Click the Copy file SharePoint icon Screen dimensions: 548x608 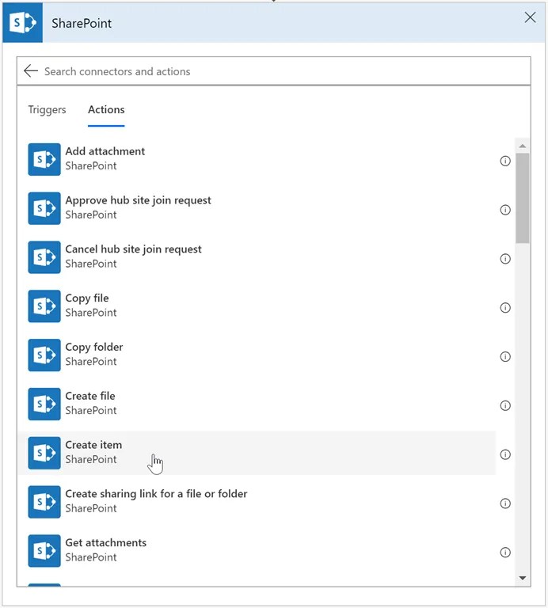pos(44,306)
